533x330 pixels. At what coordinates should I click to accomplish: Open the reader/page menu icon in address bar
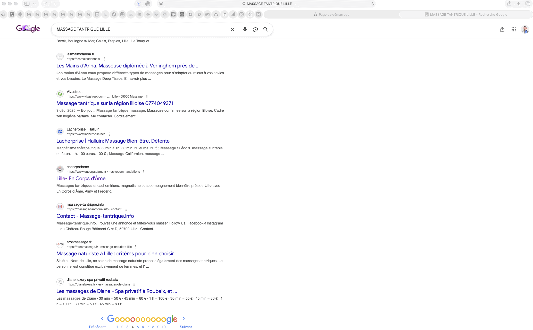[161, 4]
